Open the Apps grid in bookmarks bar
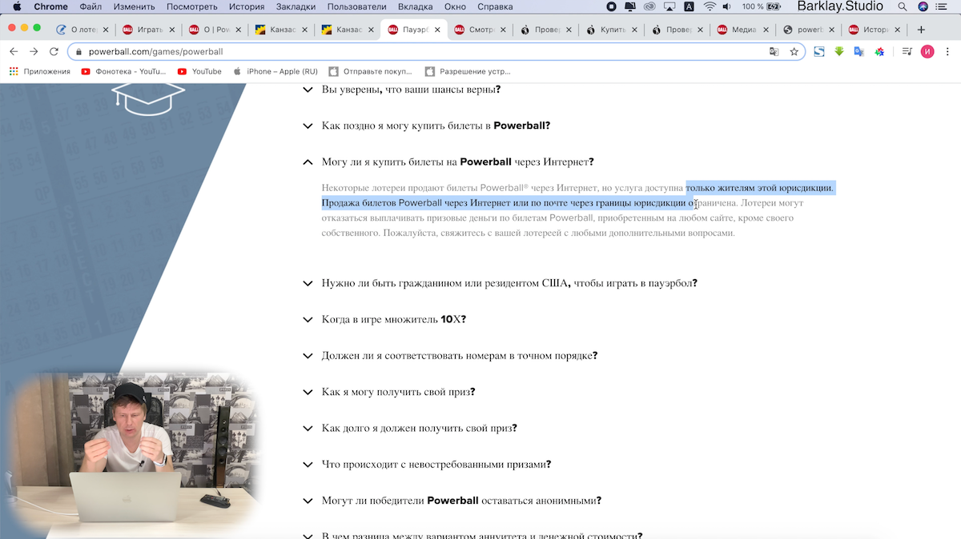Screen dimensions: 961x539 coord(14,71)
